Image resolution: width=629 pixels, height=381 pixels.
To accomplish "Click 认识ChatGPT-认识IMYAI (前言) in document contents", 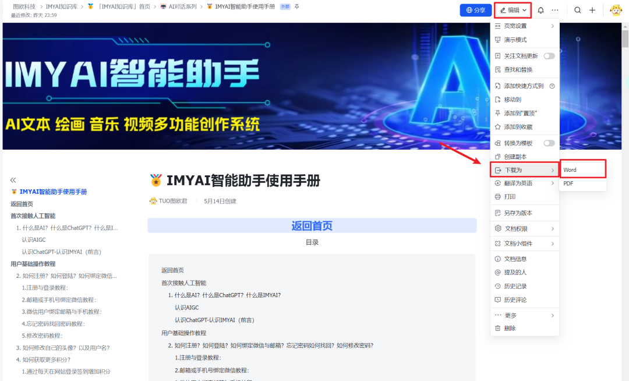I will [x=214, y=320].
